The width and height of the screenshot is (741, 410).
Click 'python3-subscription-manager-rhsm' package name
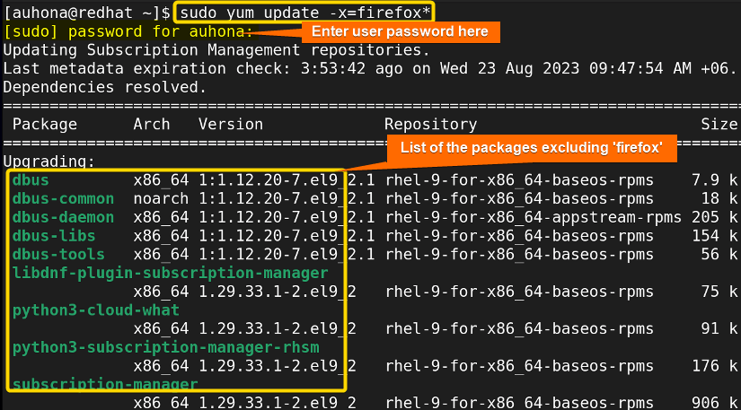coord(165,348)
